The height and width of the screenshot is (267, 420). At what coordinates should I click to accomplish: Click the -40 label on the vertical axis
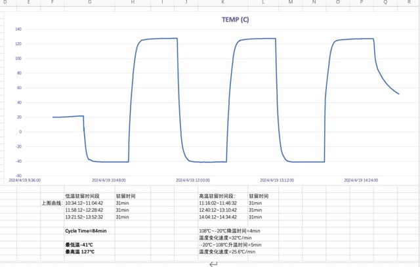point(18,161)
